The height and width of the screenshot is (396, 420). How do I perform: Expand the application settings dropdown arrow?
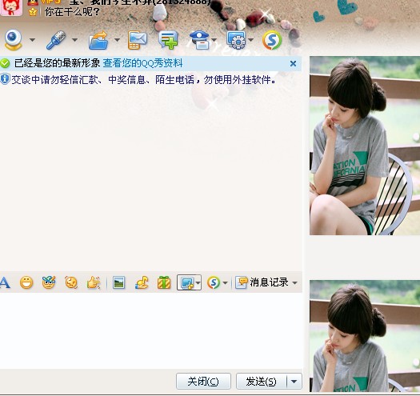pyautogui.click(x=250, y=40)
